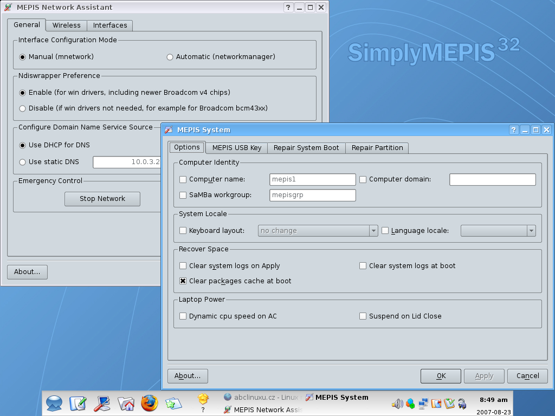Enable Suspend on Lid Close
Screen dimensions: 555x416
click(x=363, y=316)
